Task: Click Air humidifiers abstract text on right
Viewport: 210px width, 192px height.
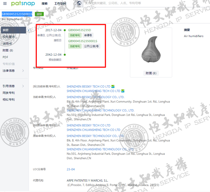Action: pos(194,36)
